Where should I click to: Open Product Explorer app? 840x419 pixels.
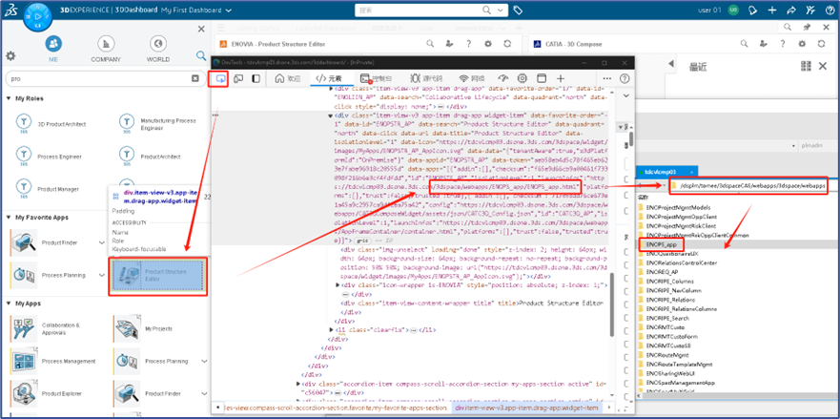[47, 394]
